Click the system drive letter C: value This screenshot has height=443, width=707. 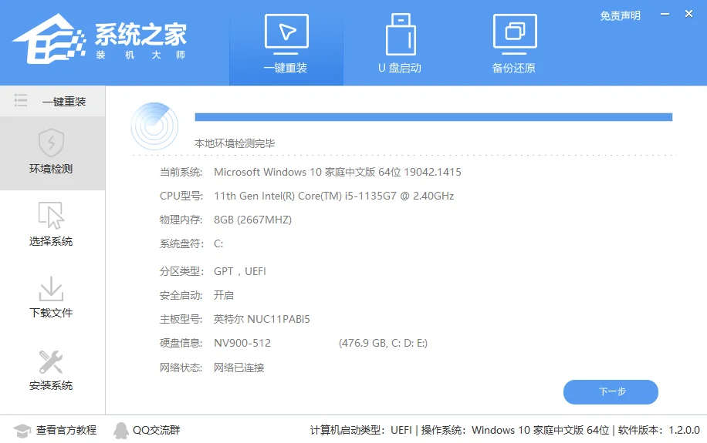coord(218,243)
